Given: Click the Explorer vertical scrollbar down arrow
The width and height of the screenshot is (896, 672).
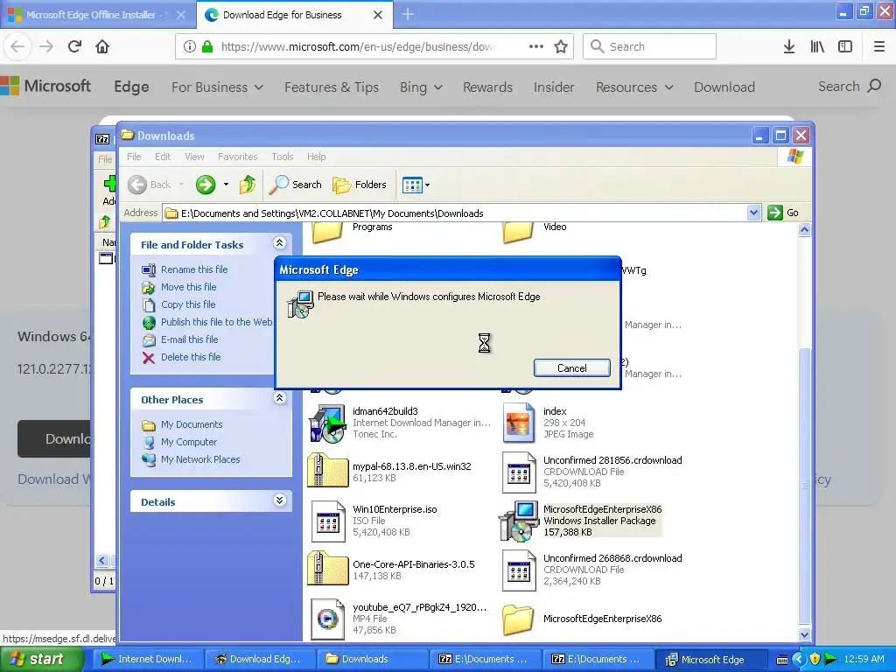Looking at the screenshot, I should click(x=805, y=634).
